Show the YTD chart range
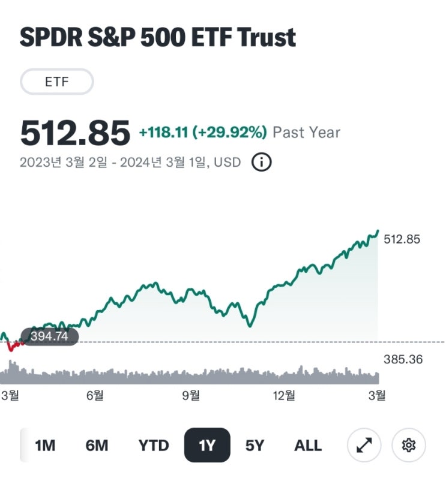 pyautogui.click(x=154, y=446)
